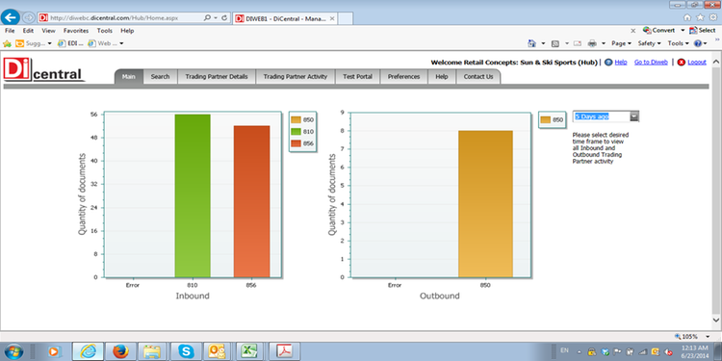The image size is (722, 361).
Task: Click the 856 red legend swatch
Action: click(297, 143)
